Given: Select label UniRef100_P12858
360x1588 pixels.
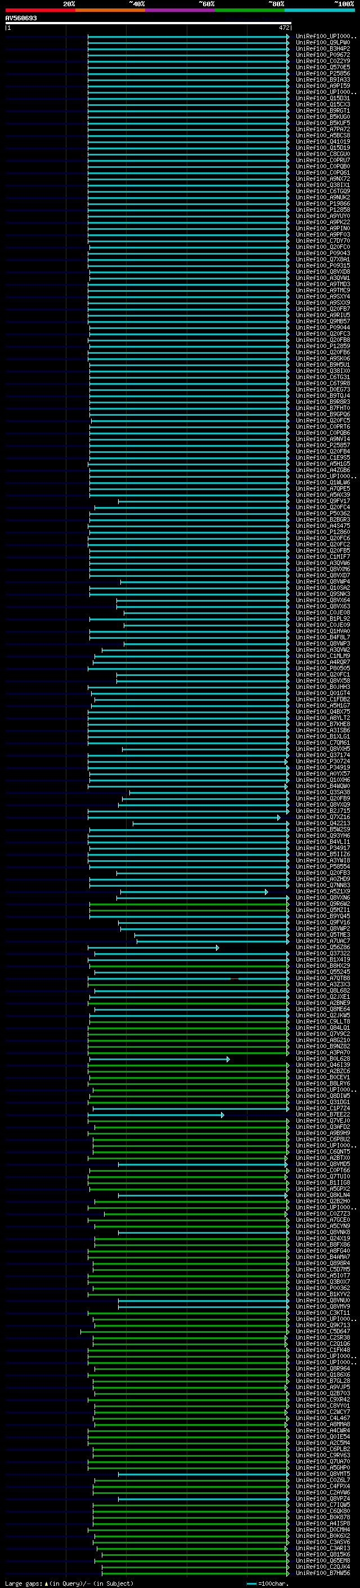Looking at the screenshot, I should [323, 210].
